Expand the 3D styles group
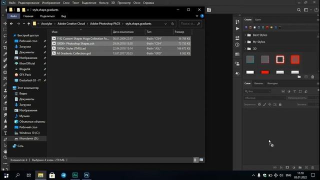 pyautogui.click(x=245, y=49)
